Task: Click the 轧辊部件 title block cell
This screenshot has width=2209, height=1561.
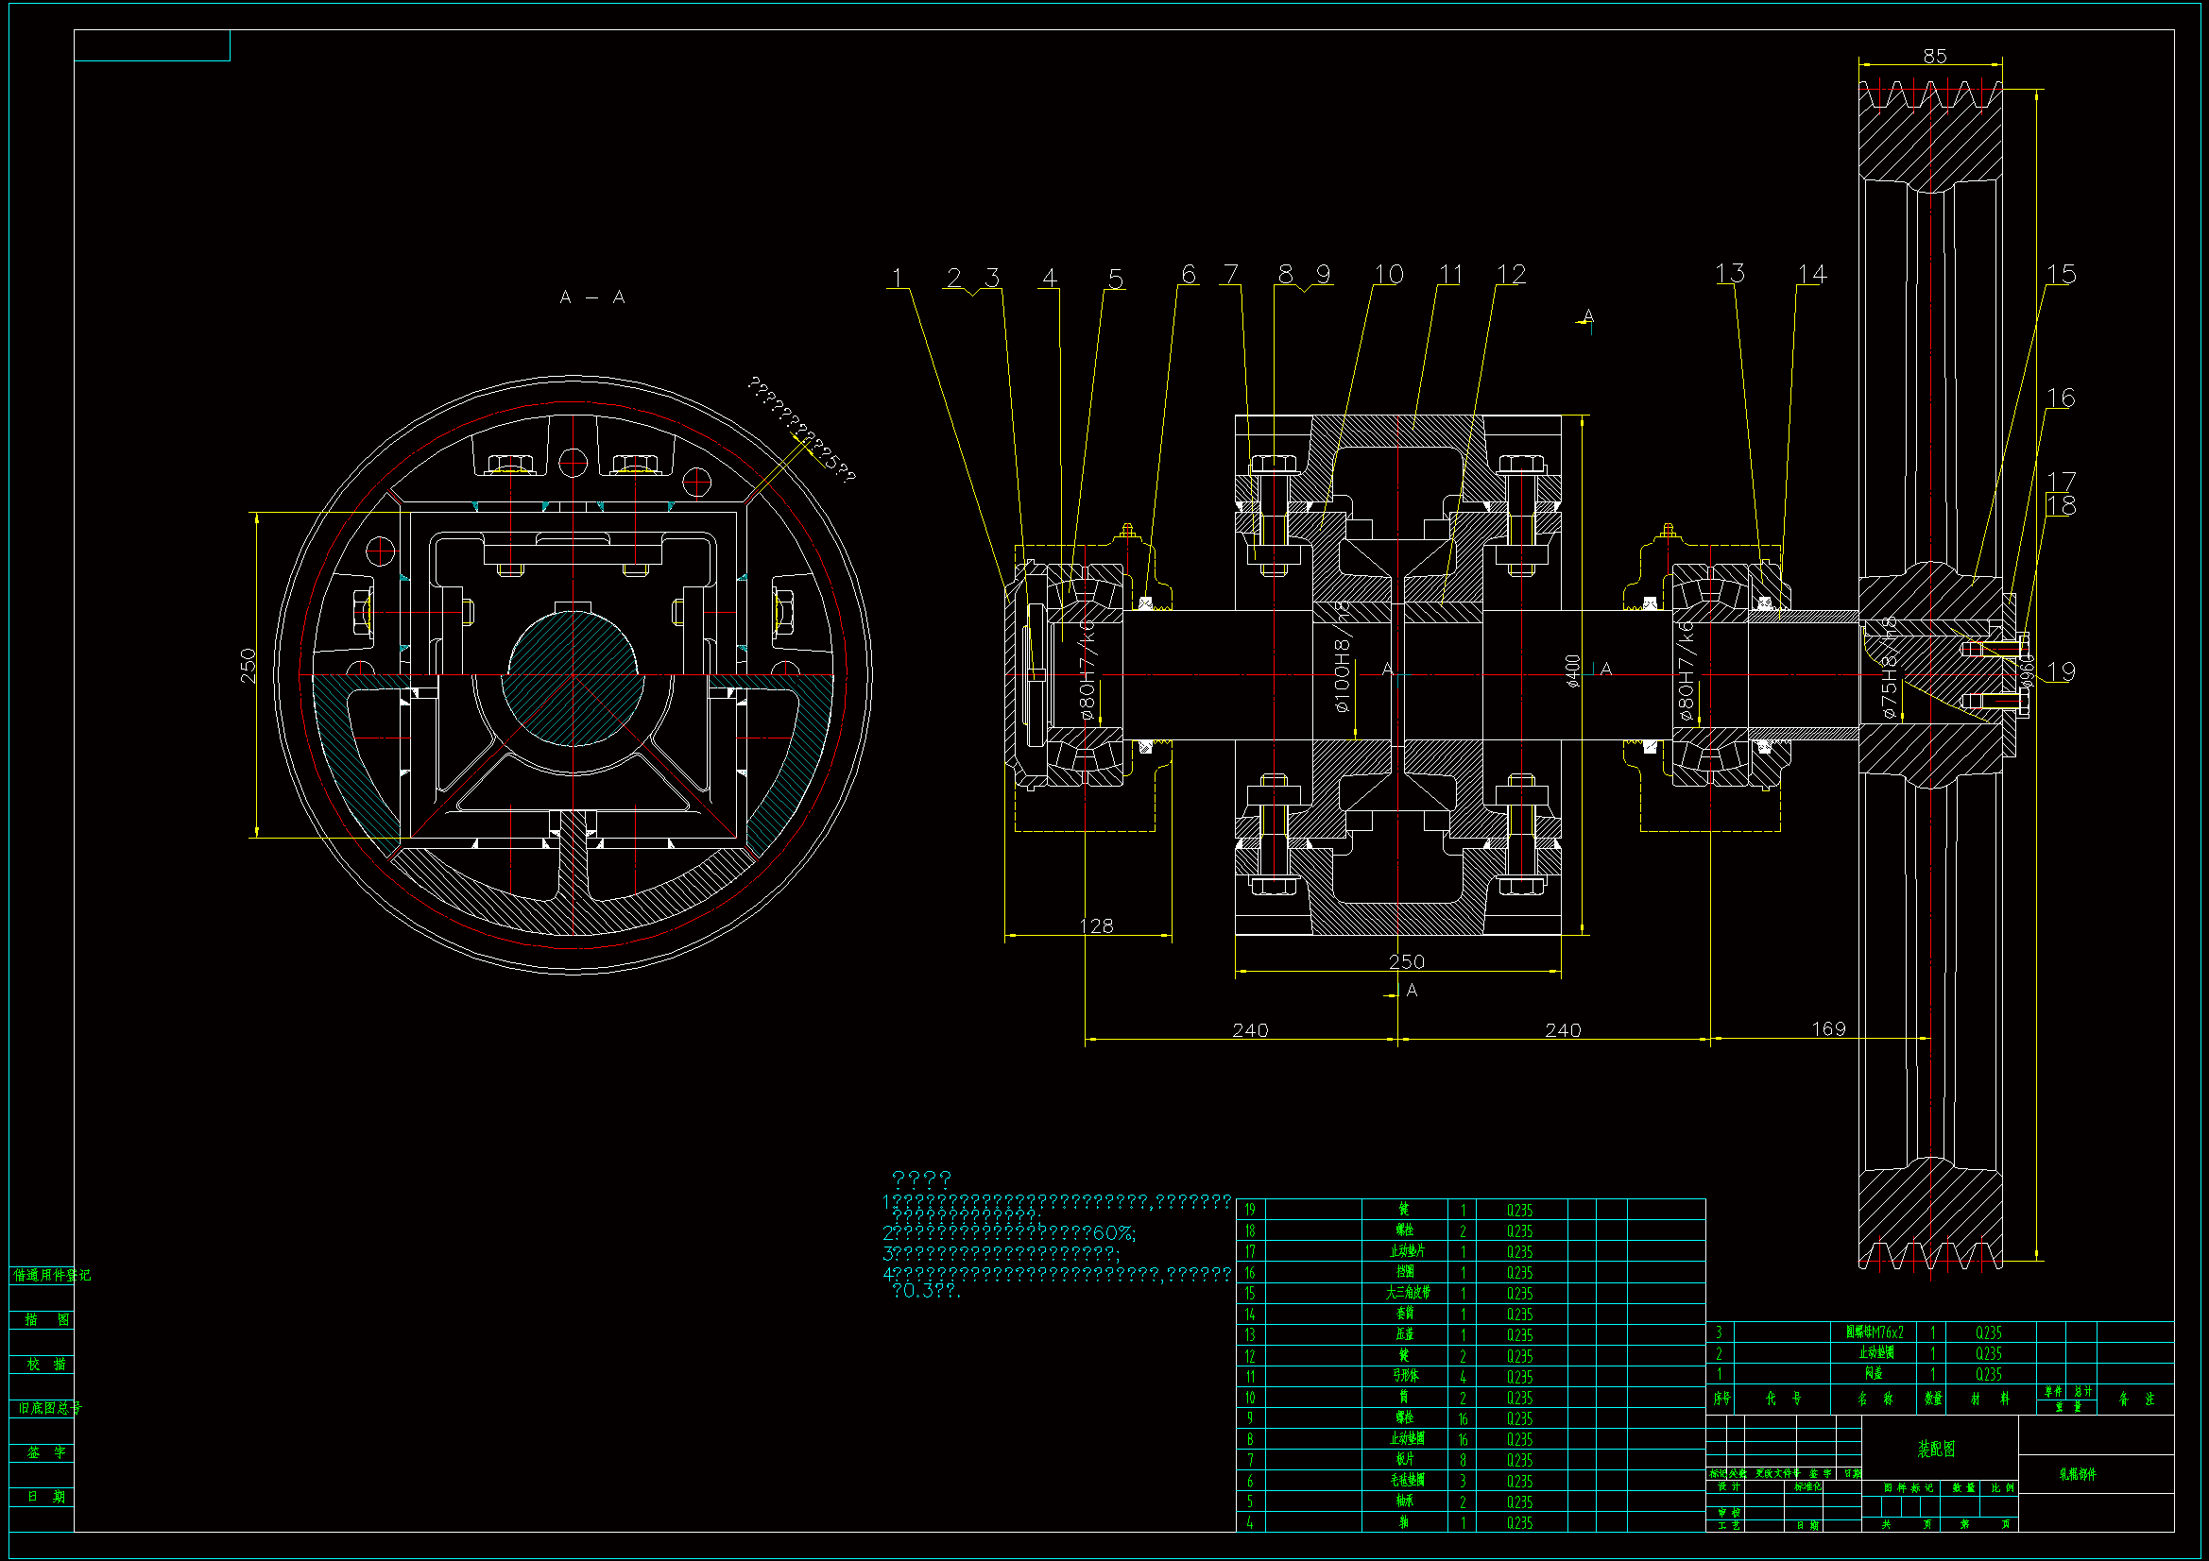Action: 2077,1473
